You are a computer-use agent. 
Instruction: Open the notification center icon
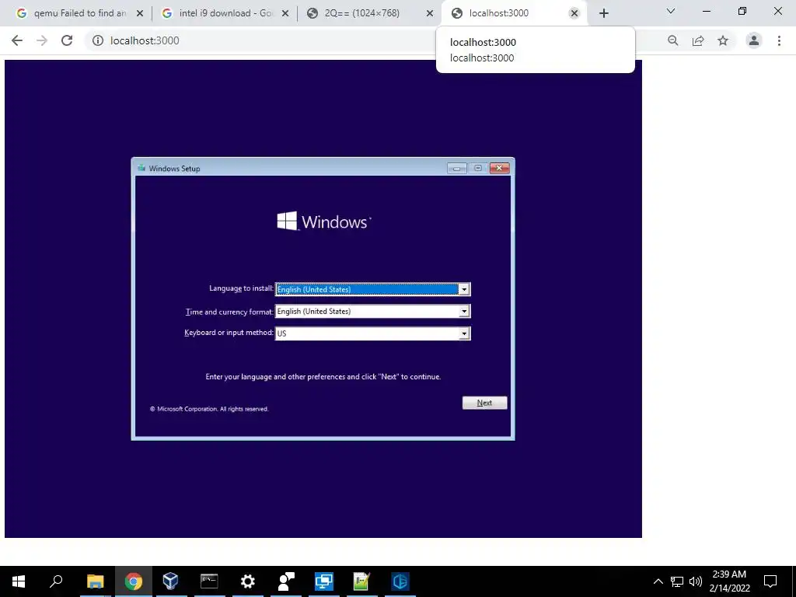coord(770,581)
